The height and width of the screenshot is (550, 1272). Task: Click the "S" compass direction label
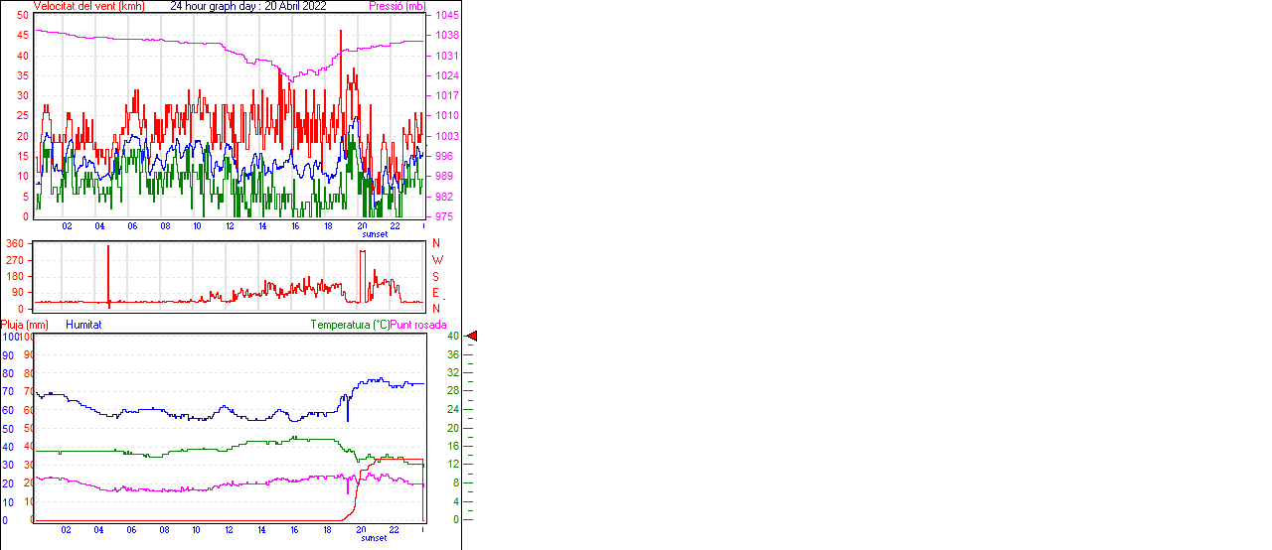coord(435,276)
